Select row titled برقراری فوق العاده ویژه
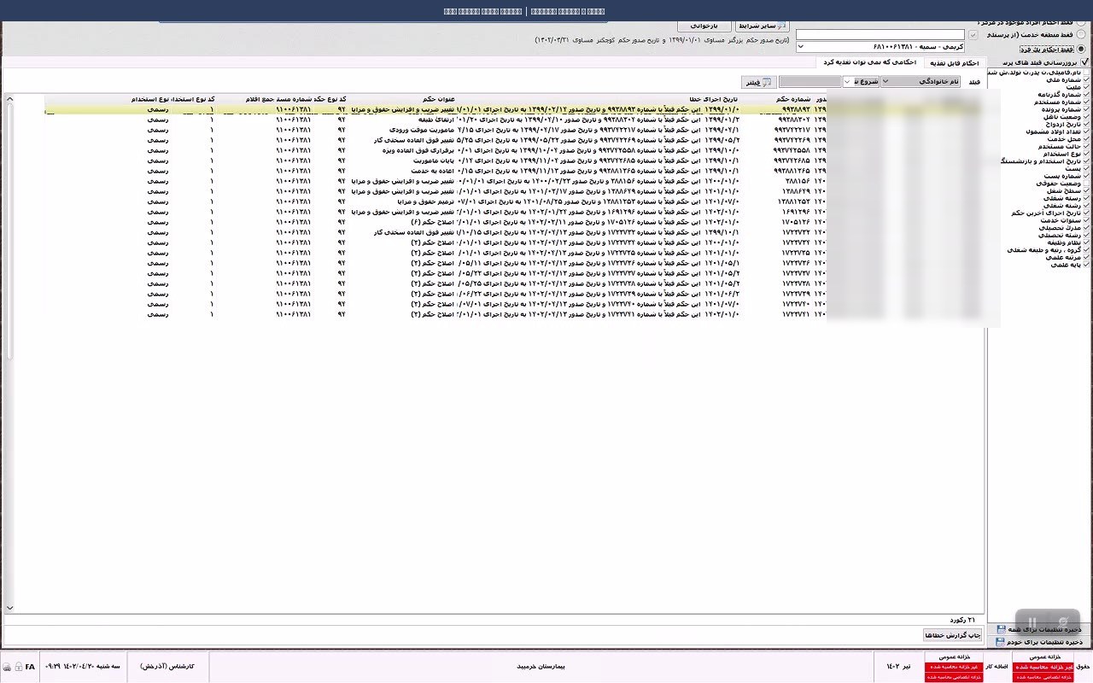The image size is (1093, 683). coord(512,150)
